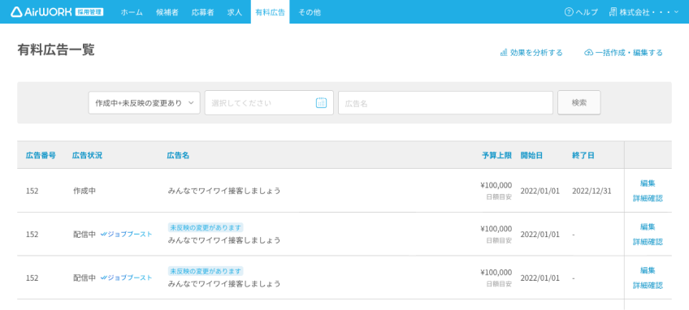Click the 有料広告一覧 page heading

[x=56, y=50]
